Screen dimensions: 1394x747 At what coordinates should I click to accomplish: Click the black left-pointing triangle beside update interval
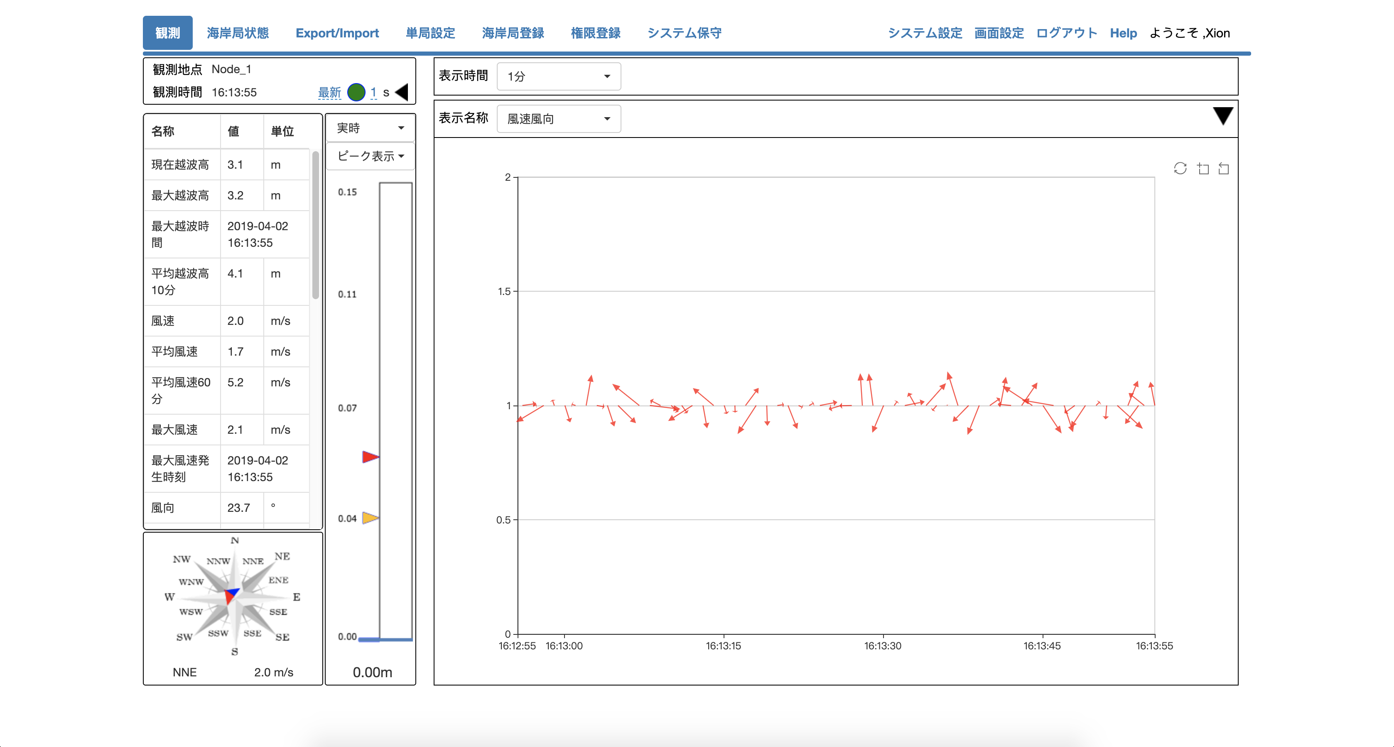click(x=402, y=92)
